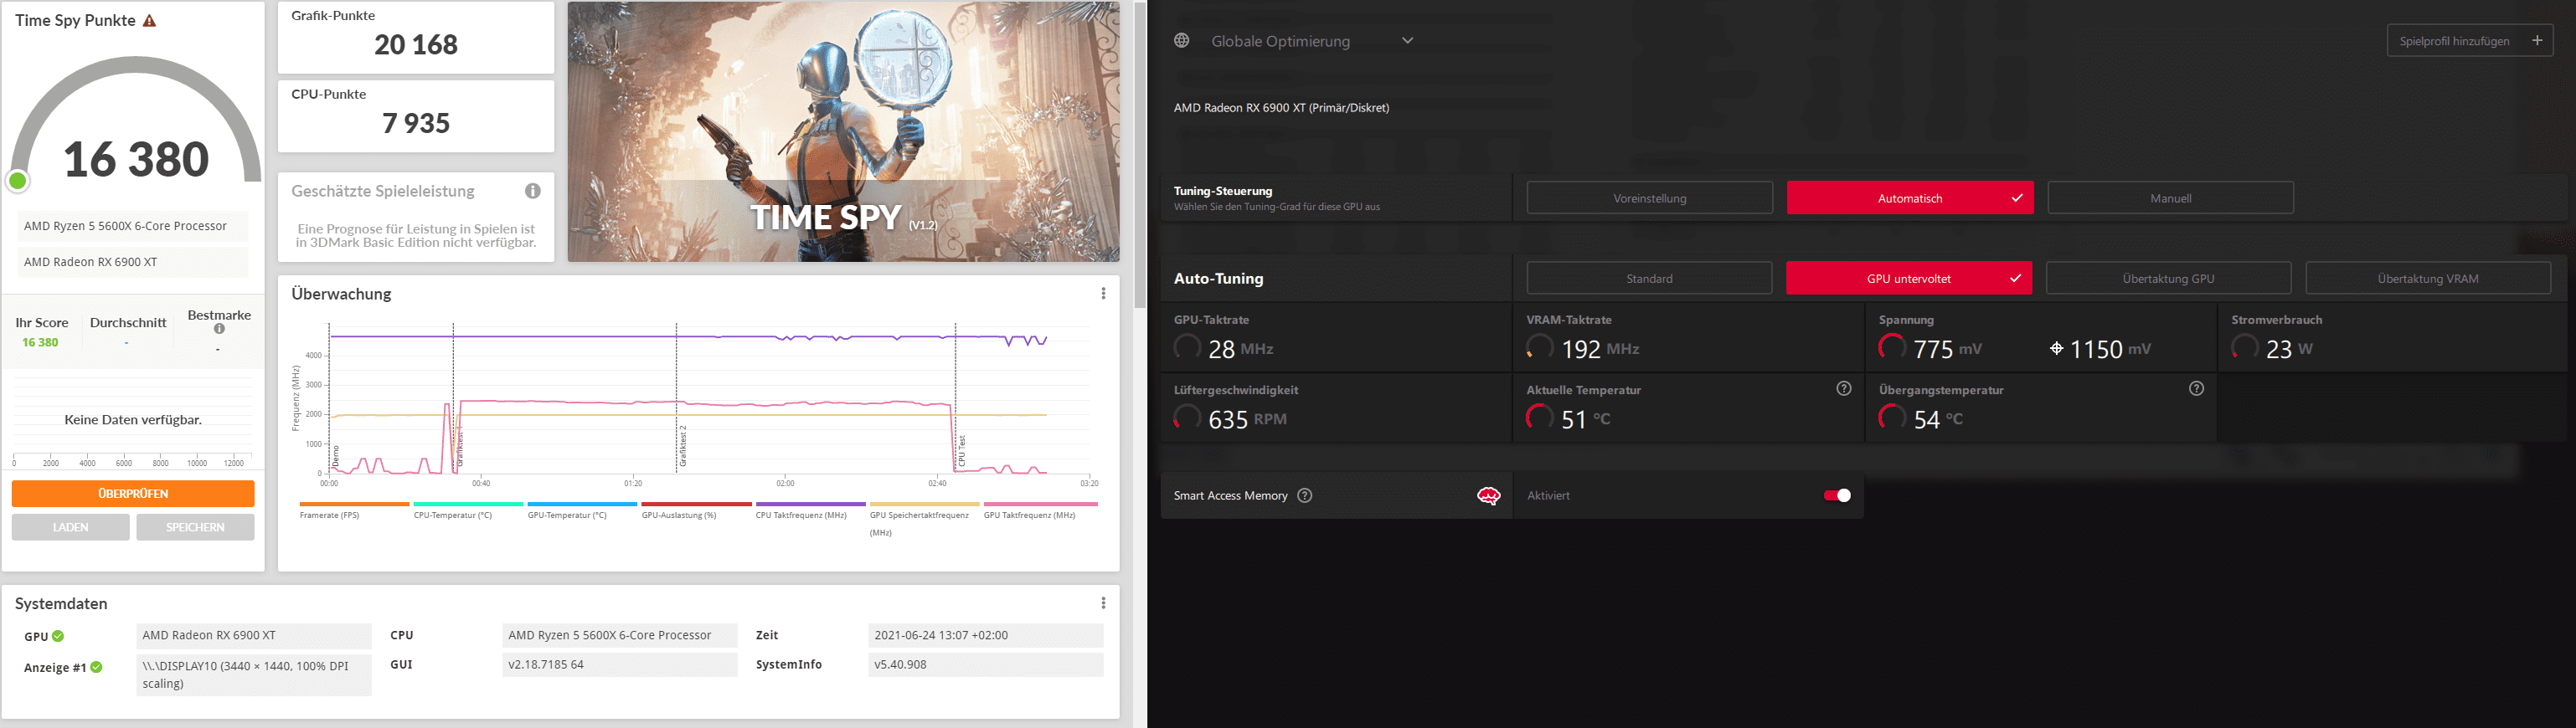Viewport: 2576px width, 728px height.
Task: Open help icon for Übergangstemperatur
Action: (2196, 388)
